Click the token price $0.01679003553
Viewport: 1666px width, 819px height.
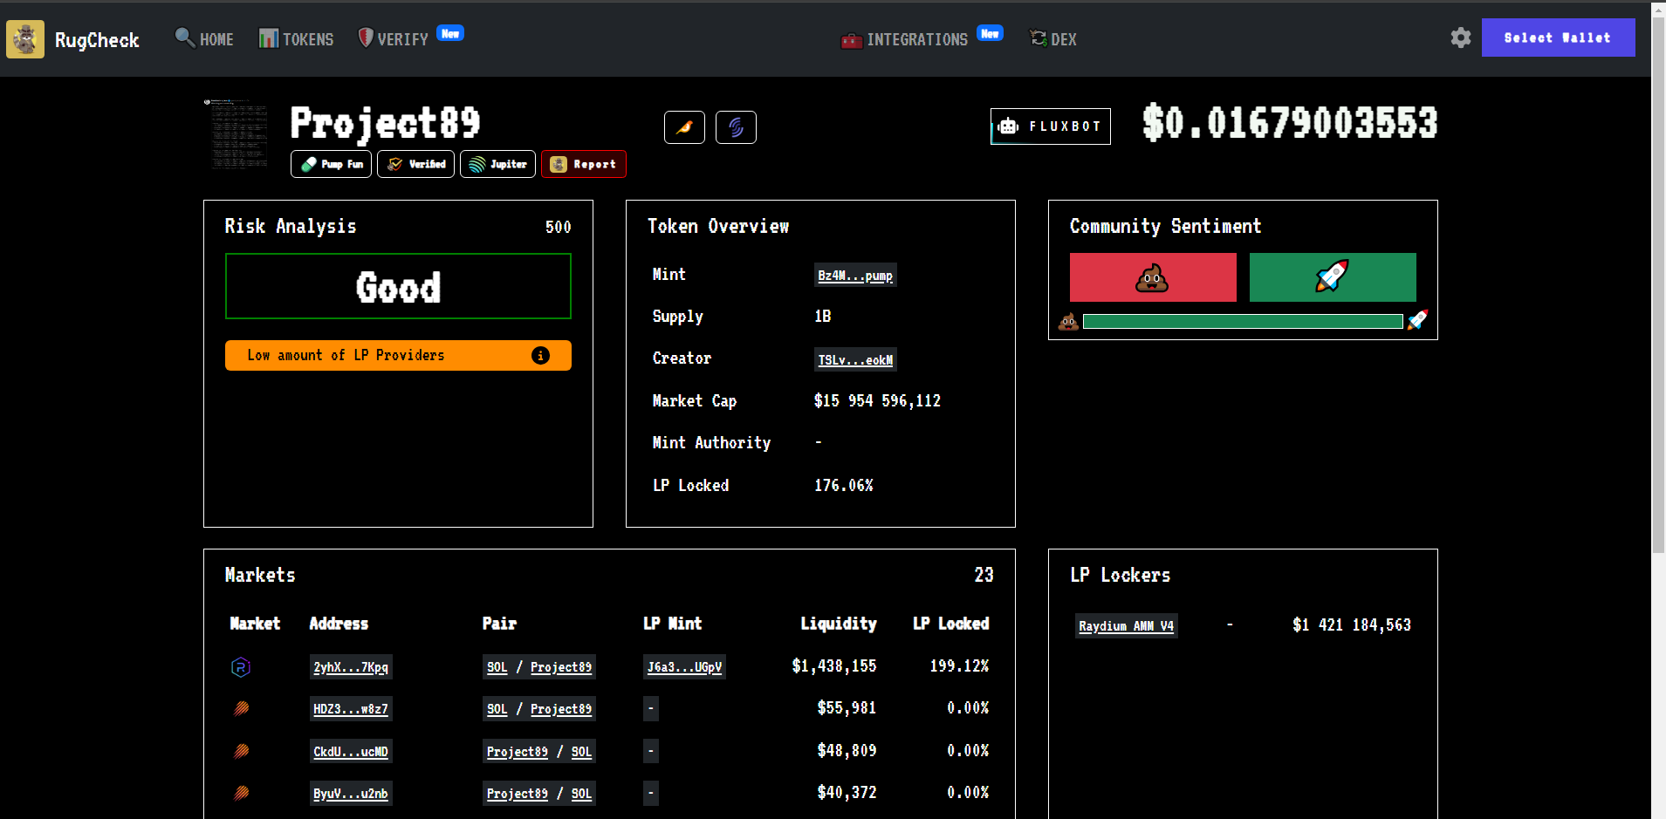(1290, 123)
